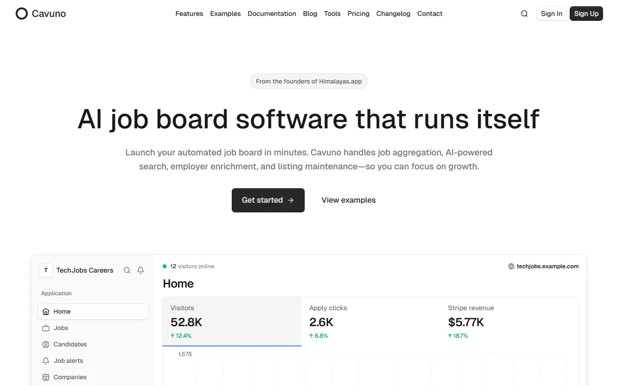Go to Documentation in top navigation

[x=272, y=14]
